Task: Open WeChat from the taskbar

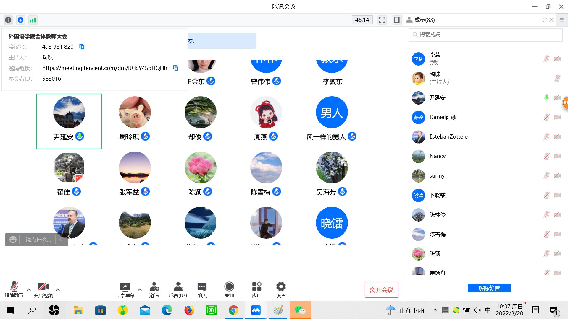Action: point(300,310)
